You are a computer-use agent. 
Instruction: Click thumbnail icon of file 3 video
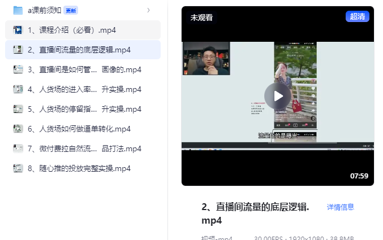tap(18, 69)
